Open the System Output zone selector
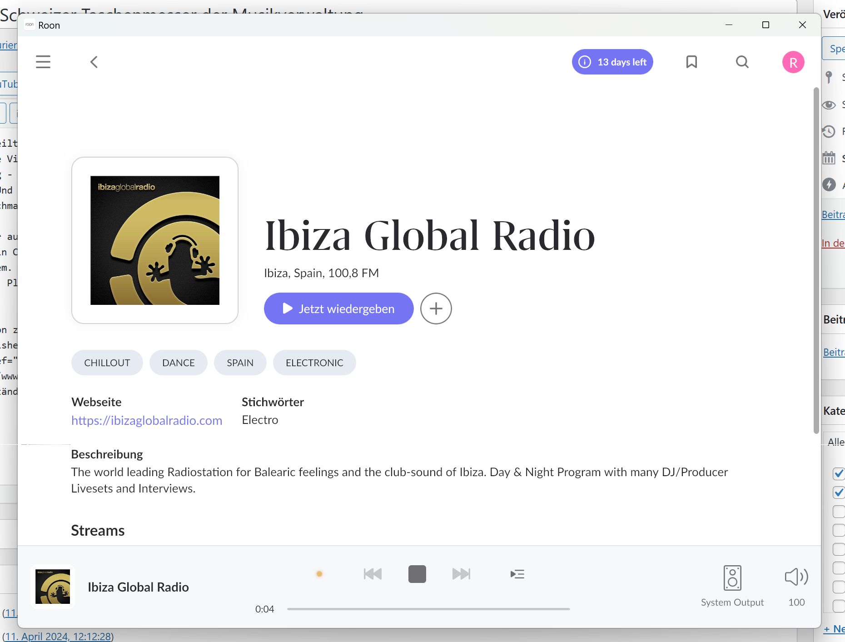This screenshot has width=845, height=642. coord(732,586)
